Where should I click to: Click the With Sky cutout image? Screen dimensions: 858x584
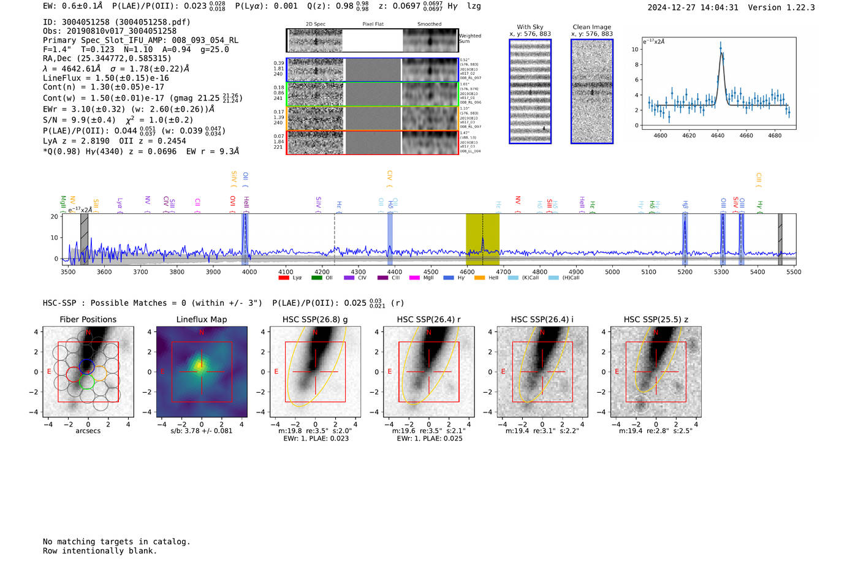click(x=530, y=91)
